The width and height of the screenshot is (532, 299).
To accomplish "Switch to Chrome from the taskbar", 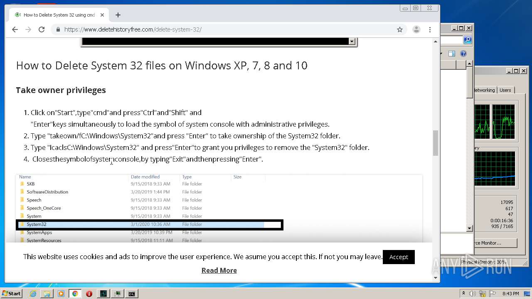I will 75,294.
